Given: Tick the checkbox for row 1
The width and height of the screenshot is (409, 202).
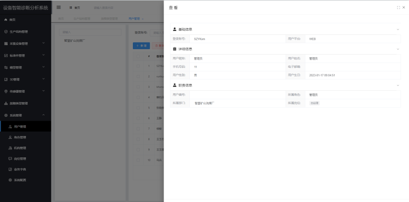Looking at the screenshot, I should (x=138, y=66).
